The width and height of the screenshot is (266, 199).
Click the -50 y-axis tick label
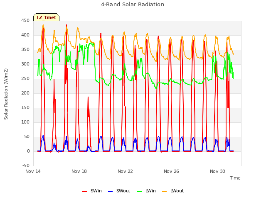(26, 166)
